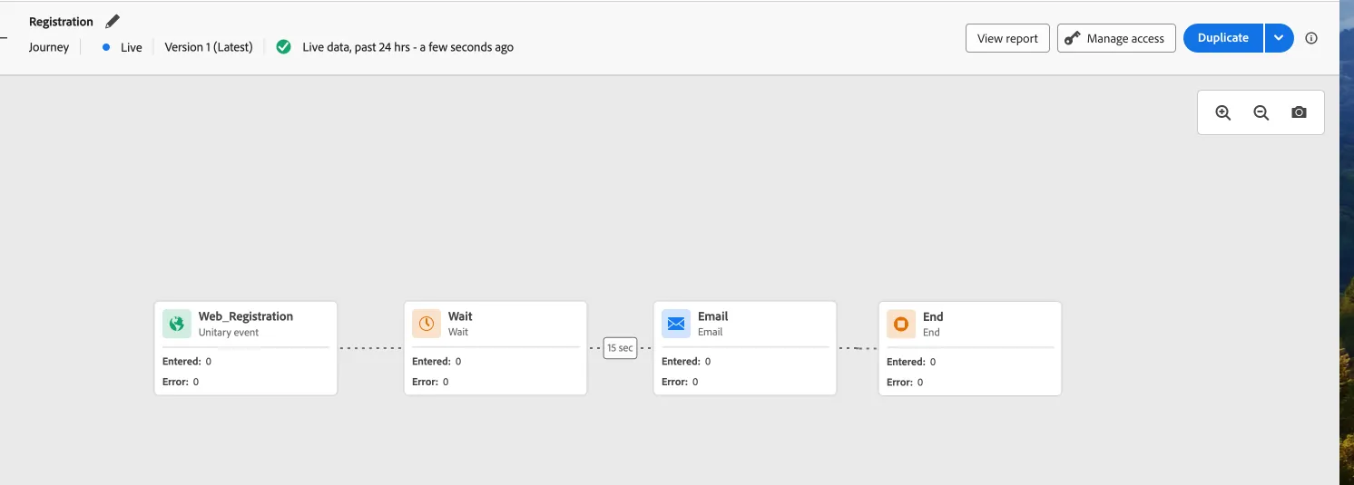Click the Email envelope icon
This screenshot has height=485, width=1354.
tap(676, 324)
